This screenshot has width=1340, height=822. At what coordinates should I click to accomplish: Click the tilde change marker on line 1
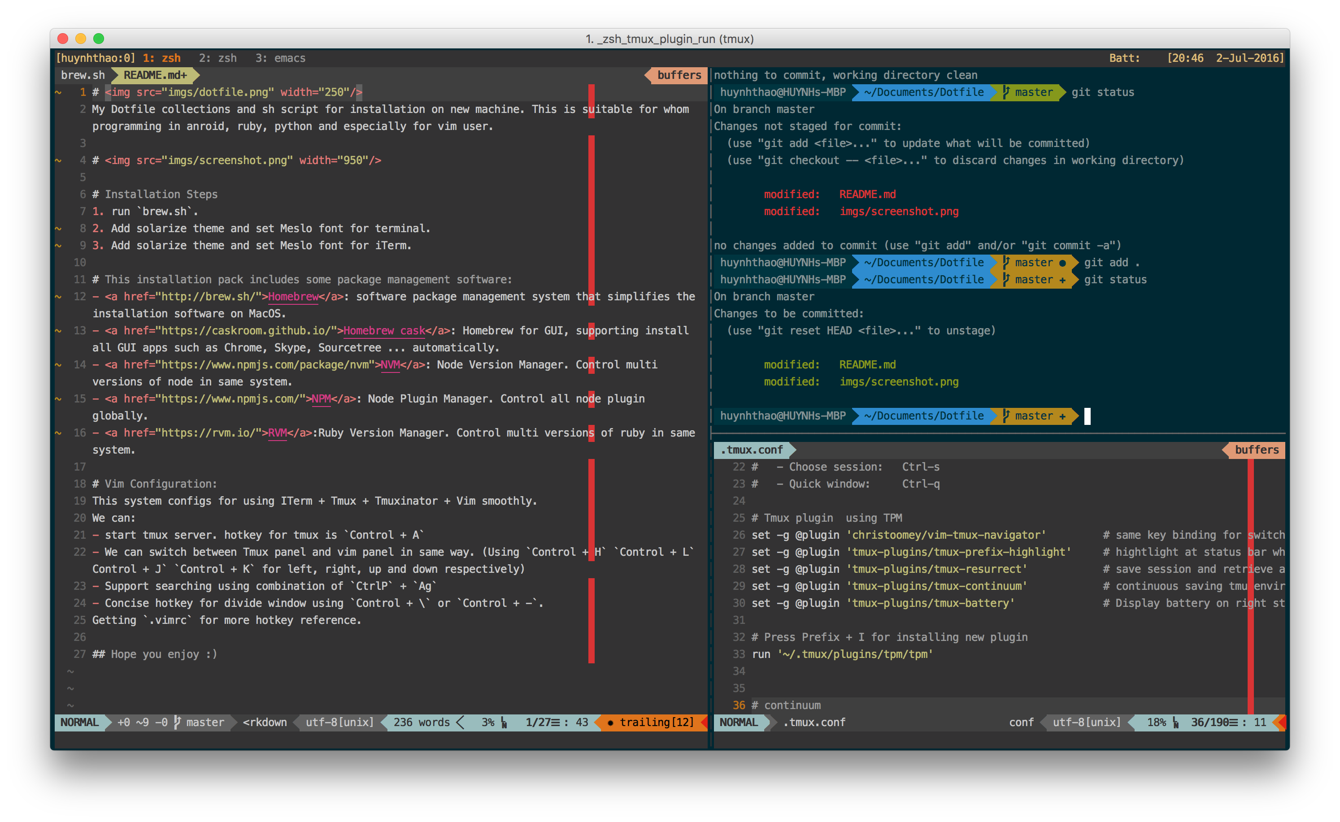click(58, 92)
